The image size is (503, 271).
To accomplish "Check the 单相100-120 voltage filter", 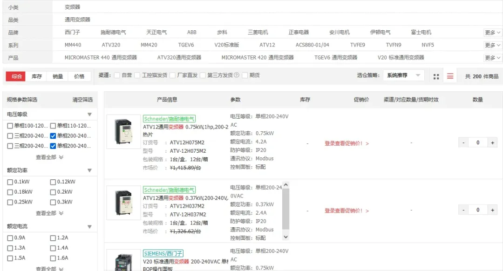I will 10,126.
